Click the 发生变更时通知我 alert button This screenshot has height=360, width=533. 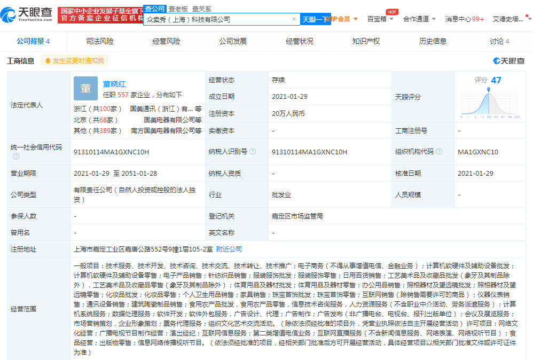74,60
